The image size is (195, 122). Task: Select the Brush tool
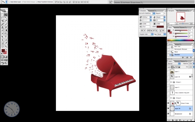tap(6, 24)
